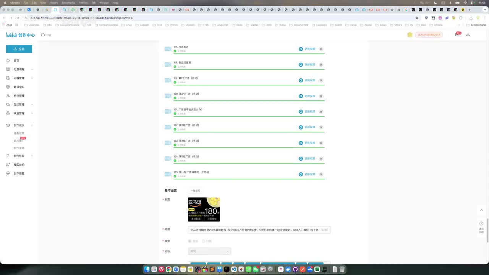Screen dimensions: 489x275
Task: Replace video 121 广告跑不出去怎么办
Action: coord(307,112)
